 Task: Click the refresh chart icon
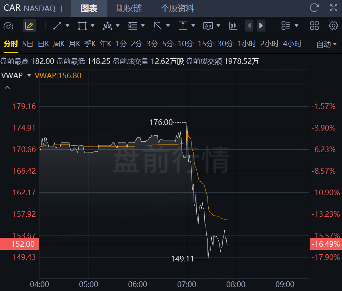click(x=314, y=8)
